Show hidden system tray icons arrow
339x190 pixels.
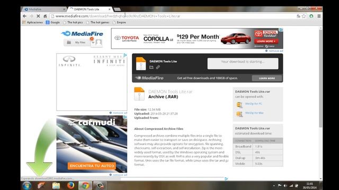tap(274, 185)
